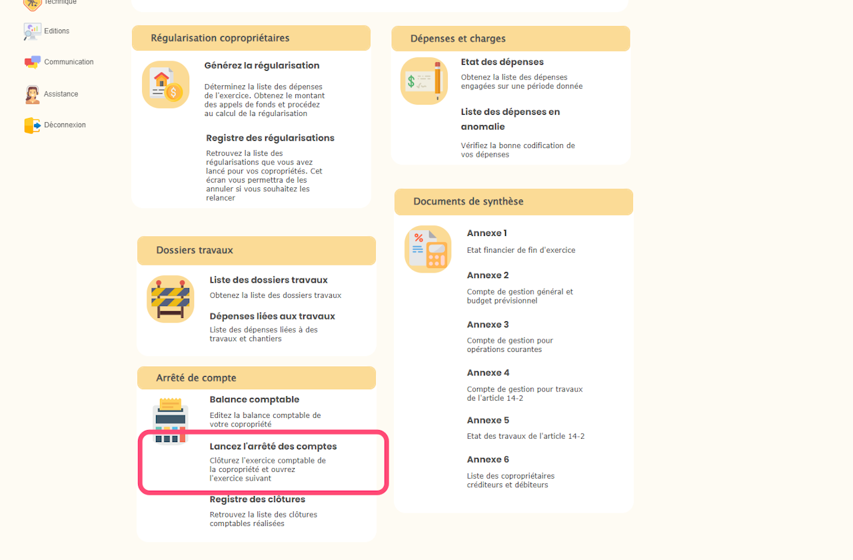Click the cash register account closing icon
Screen dimensions: 853x560
click(x=171, y=420)
